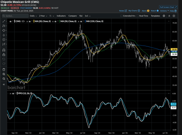Select the numbered label tool
Screen dimensions: 182x135
(x=4, y=40)
